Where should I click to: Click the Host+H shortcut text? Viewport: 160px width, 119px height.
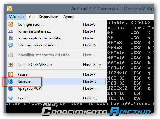(90, 88)
